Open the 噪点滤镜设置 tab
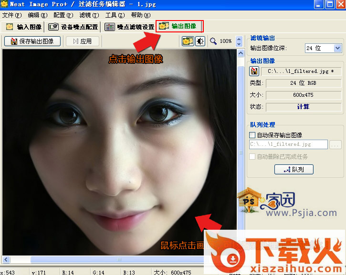The image size is (346, 275). 130,27
